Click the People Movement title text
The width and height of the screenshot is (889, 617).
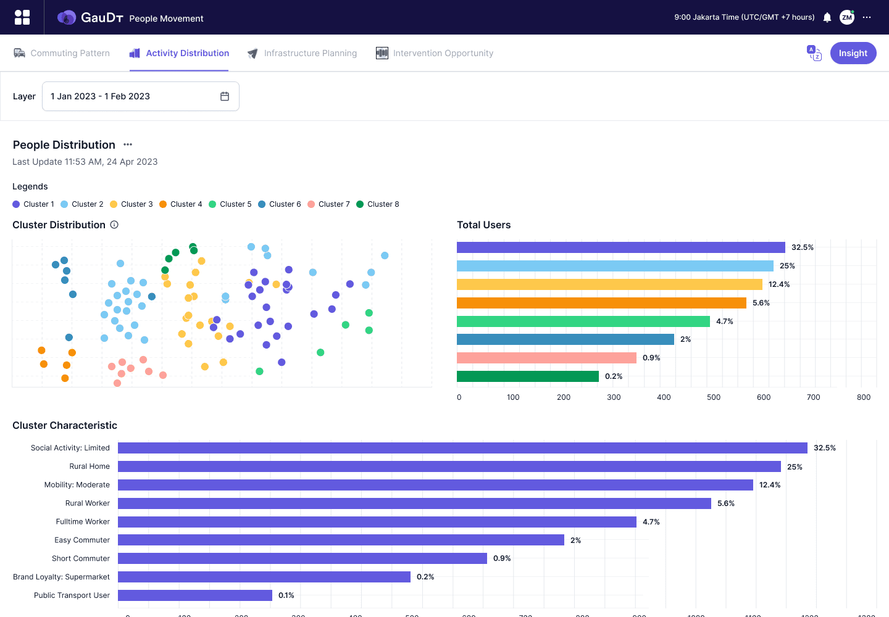(166, 19)
